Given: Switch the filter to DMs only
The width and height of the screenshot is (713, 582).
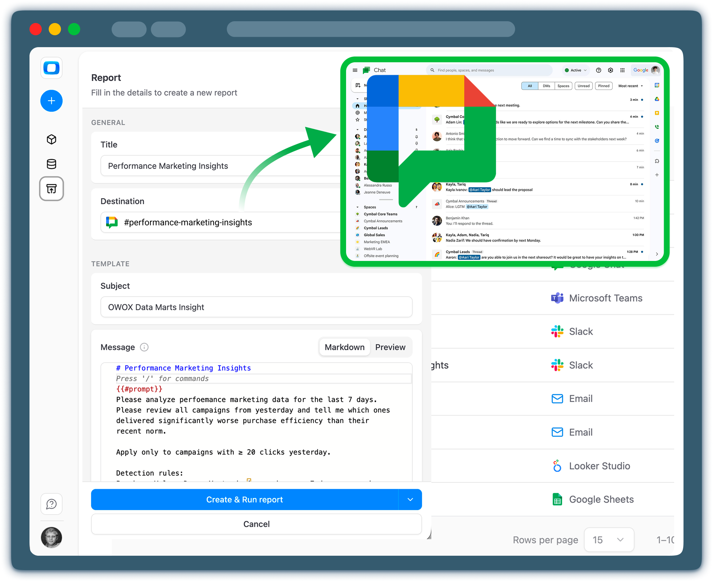Looking at the screenshot, I should coord(546,86).
